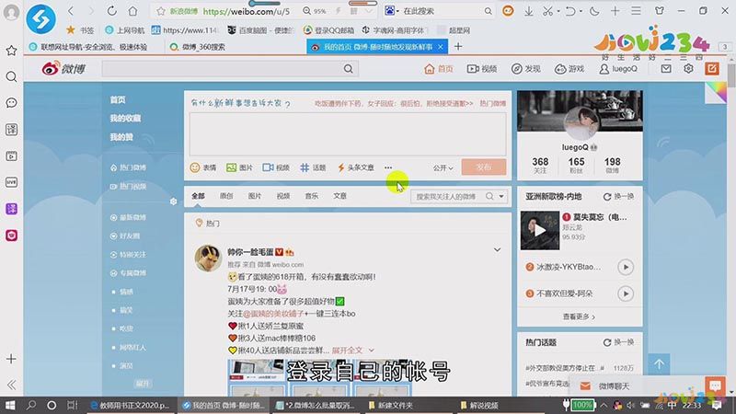Add a picture with 图片 icon

(x=239, y=167)
